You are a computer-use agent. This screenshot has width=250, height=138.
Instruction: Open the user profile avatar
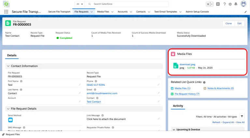pos(243,4)
